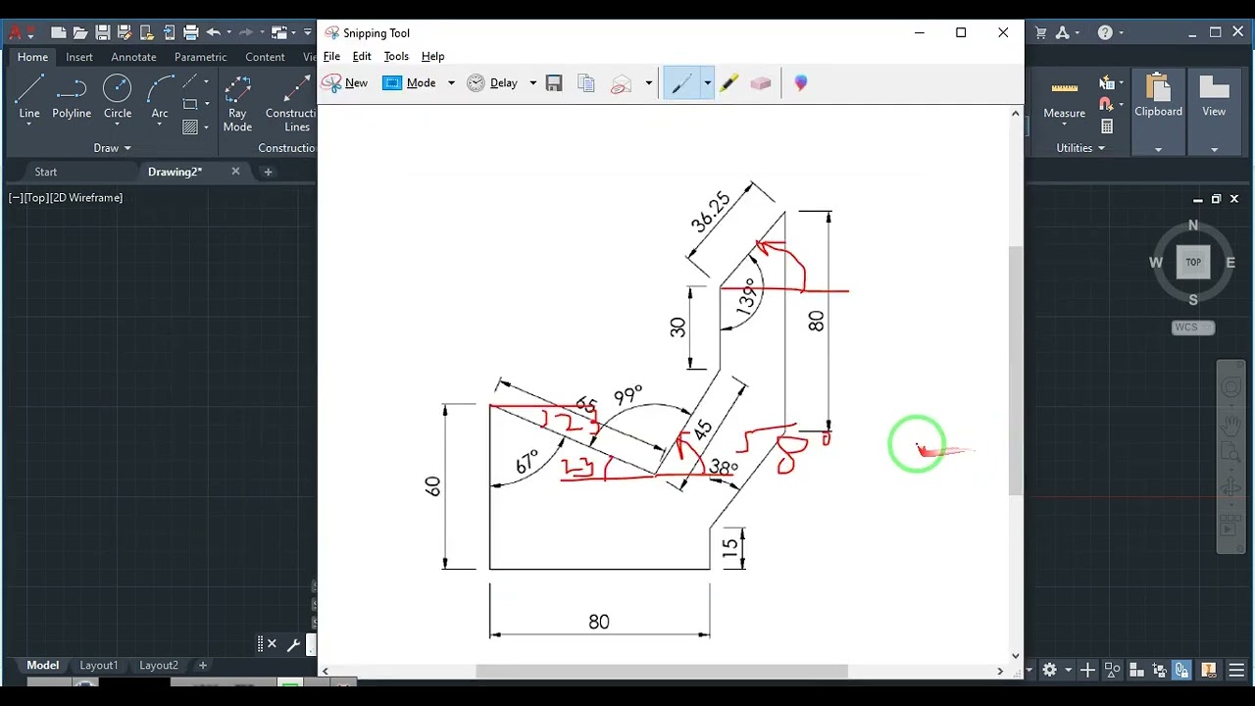The width and height of the screenshot is (1255, 706).
Task: Click the Snipping Tool Save Snip icon
Action: pos(554,83)
